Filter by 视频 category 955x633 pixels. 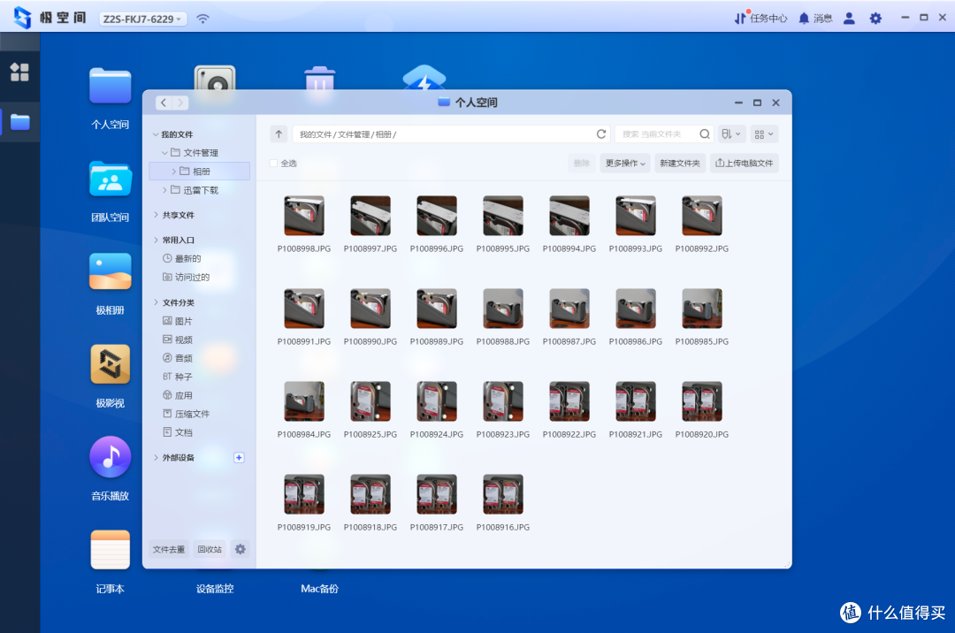pos(177,339)
